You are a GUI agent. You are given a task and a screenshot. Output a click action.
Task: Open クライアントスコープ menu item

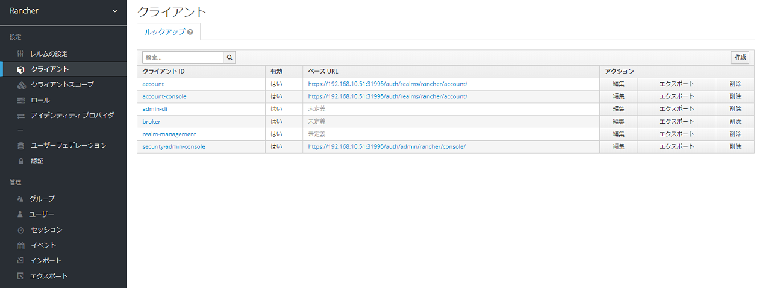pyautogui.click(x=63, y=85)
